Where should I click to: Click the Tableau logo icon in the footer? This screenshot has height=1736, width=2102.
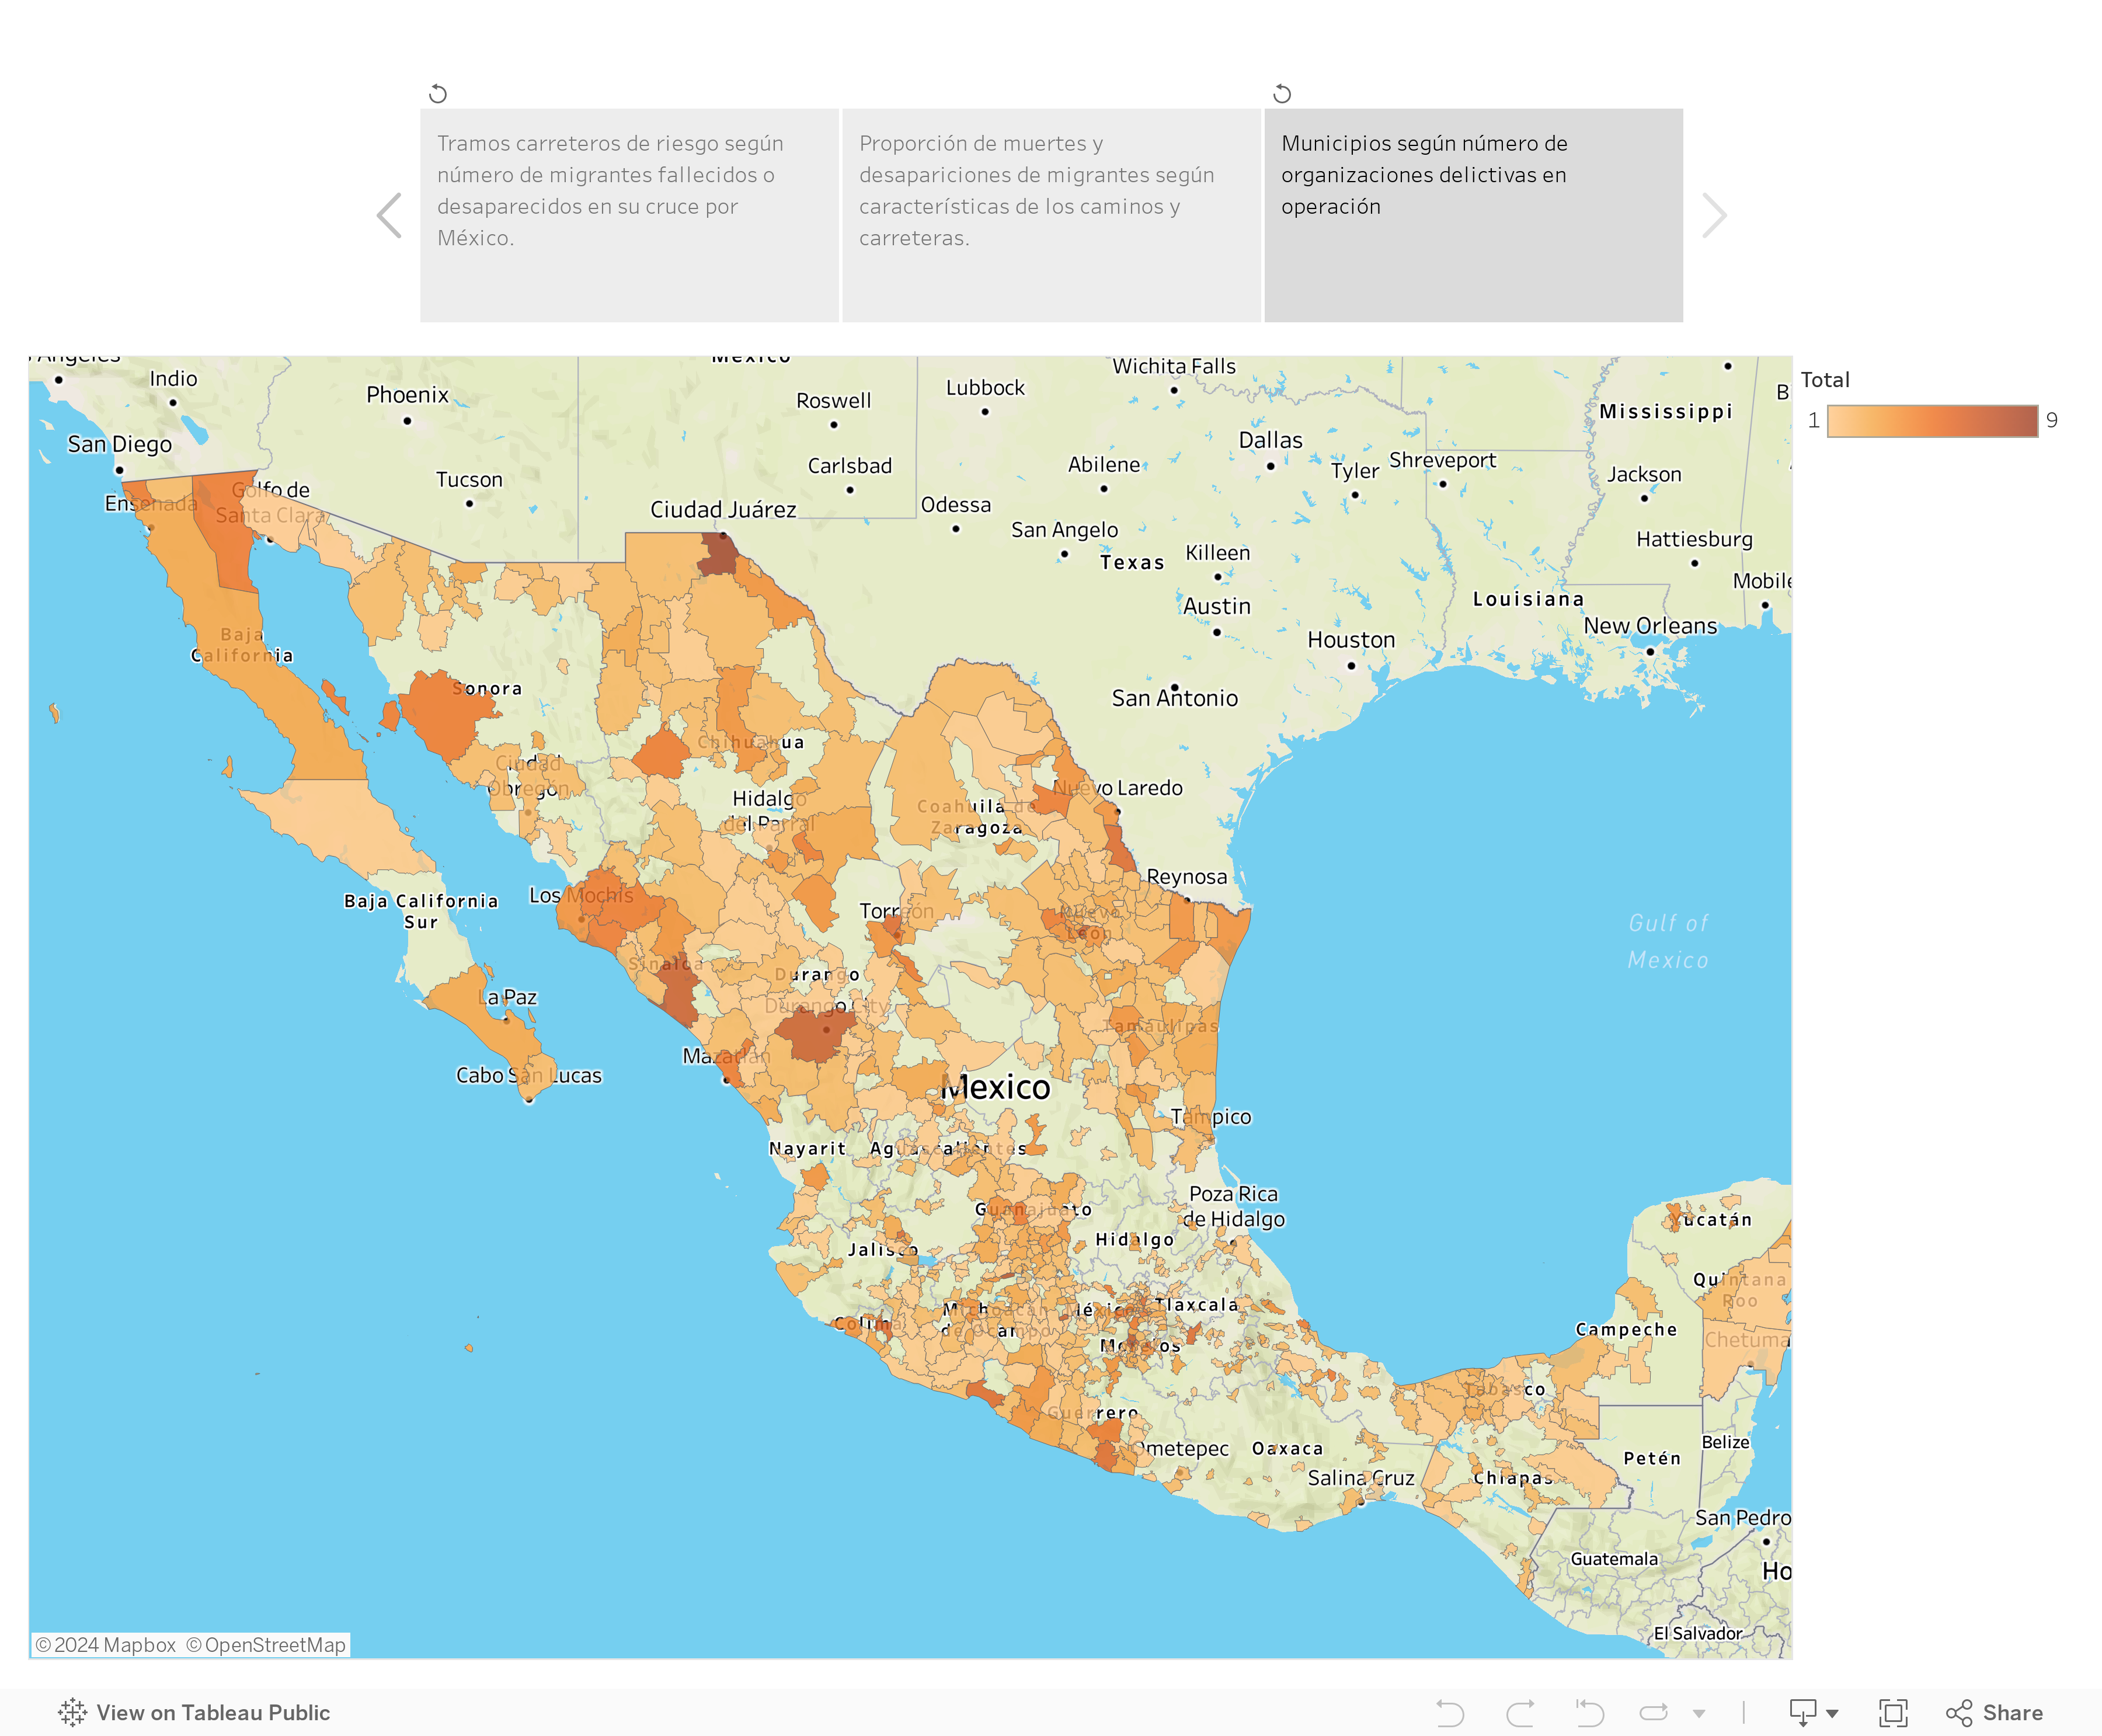click(x=72, y=1712)
